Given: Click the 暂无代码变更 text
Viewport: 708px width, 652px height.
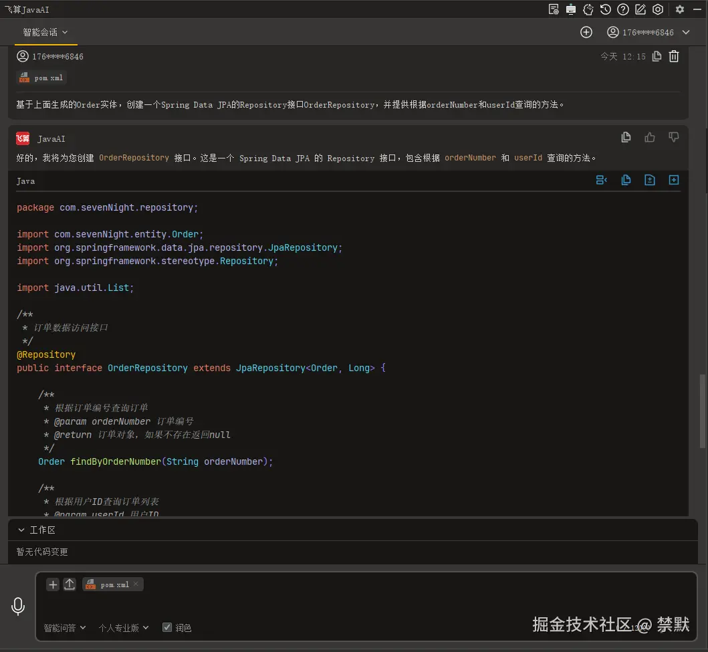Looking at the screenshot, I should pos(42,552).
